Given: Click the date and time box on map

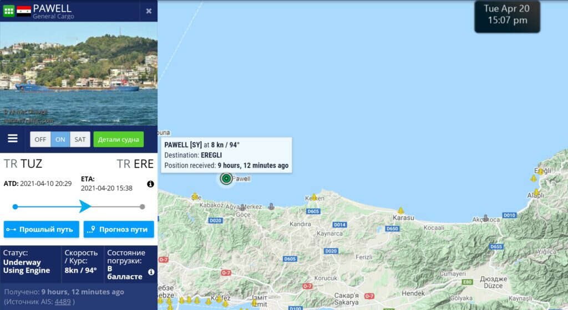Looking at the screenshot, I should click(x=507, y=17).
